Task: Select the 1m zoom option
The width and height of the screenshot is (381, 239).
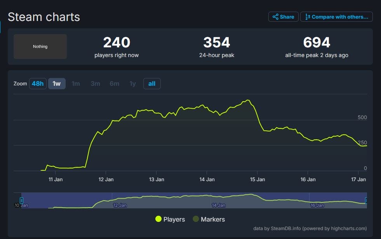Action: (76, 83)
